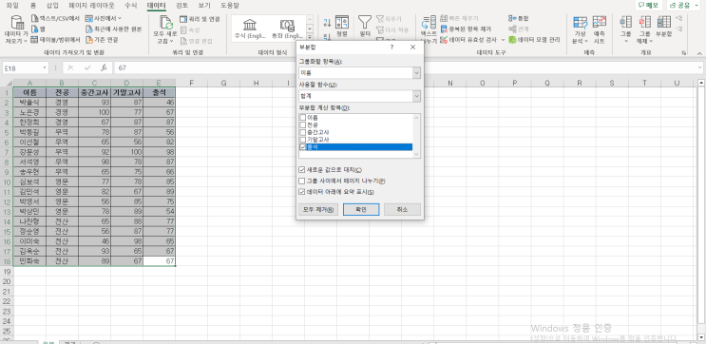Check the 중간고사 item in subtotal list
Image resolution: width=706 pixels, height=344 pixels.
302,132
